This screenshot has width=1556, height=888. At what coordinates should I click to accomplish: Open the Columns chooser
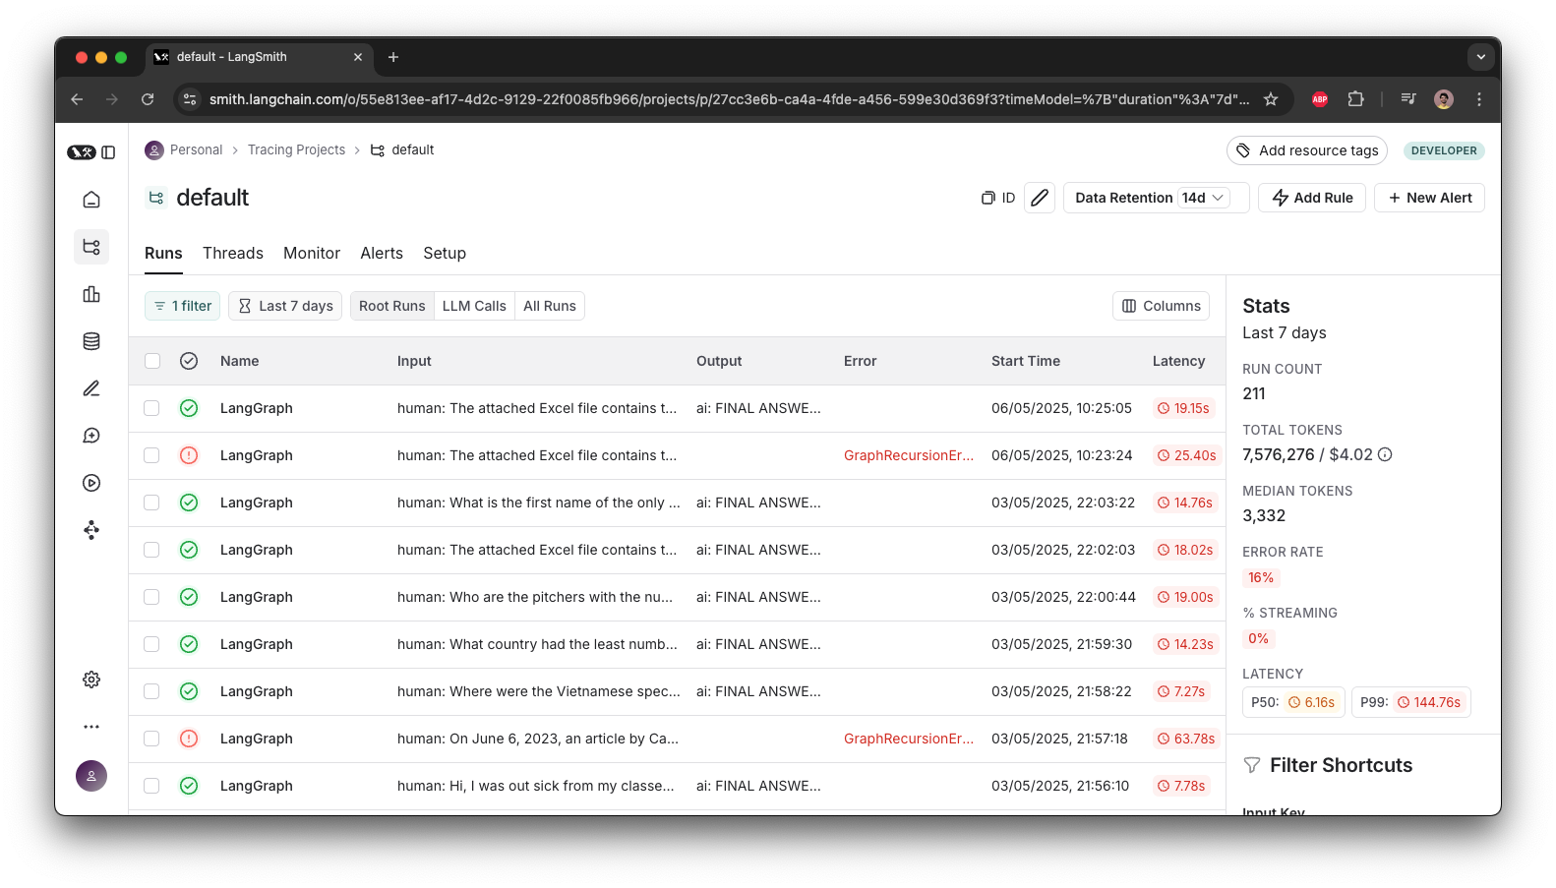(1162, 306)
